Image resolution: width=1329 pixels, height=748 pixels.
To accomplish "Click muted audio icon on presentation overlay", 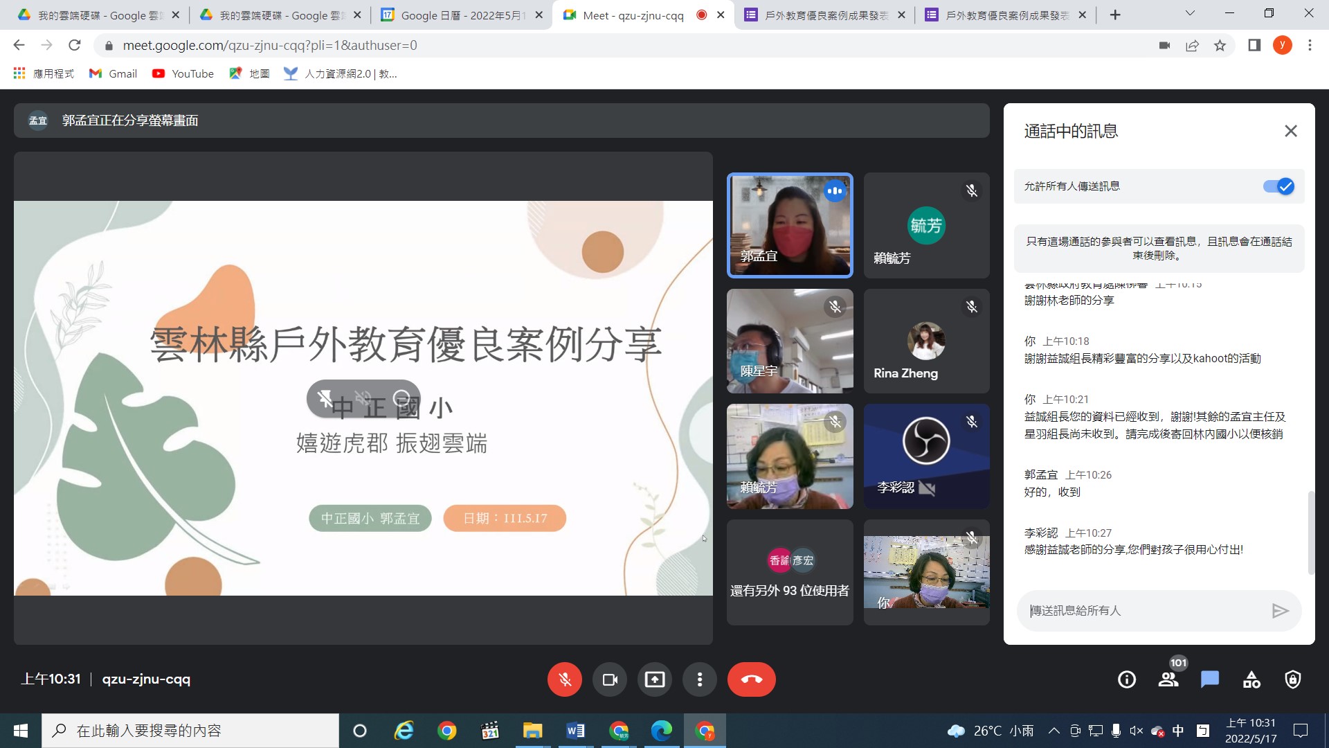I will pos(363,398).
